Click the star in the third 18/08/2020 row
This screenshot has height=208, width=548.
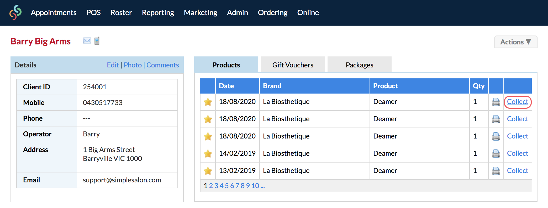(208, 136)
